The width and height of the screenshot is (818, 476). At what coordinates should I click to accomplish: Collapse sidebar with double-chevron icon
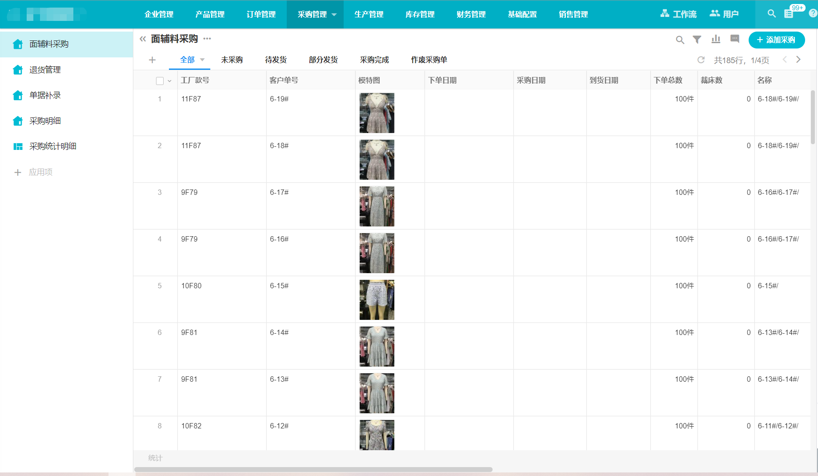click(143, 39)
